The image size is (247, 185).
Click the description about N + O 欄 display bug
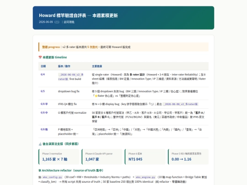pyautogui.click(x=145, y=104)
